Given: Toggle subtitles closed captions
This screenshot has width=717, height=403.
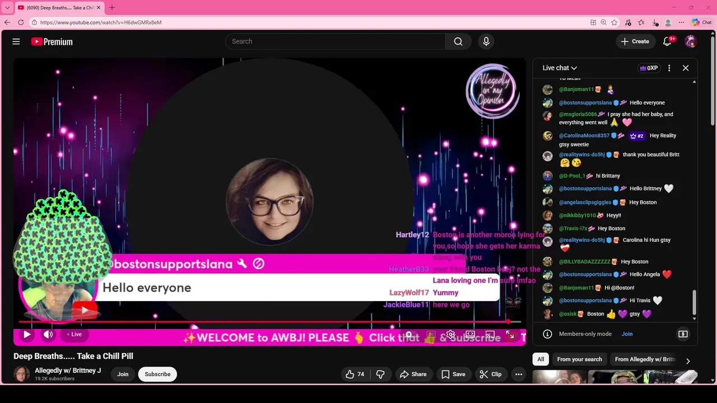Looking at the screenshot, I should pyautogui.click(x=430, y=335).
